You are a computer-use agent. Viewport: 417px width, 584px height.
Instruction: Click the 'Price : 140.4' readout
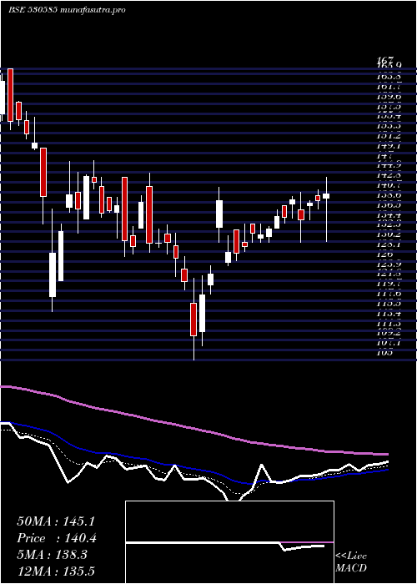tap(57, 538)
